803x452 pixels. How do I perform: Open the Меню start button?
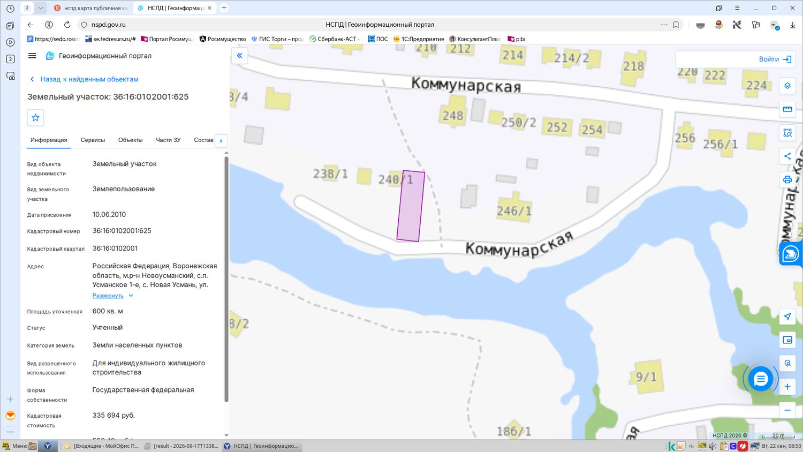coord(15,446)
